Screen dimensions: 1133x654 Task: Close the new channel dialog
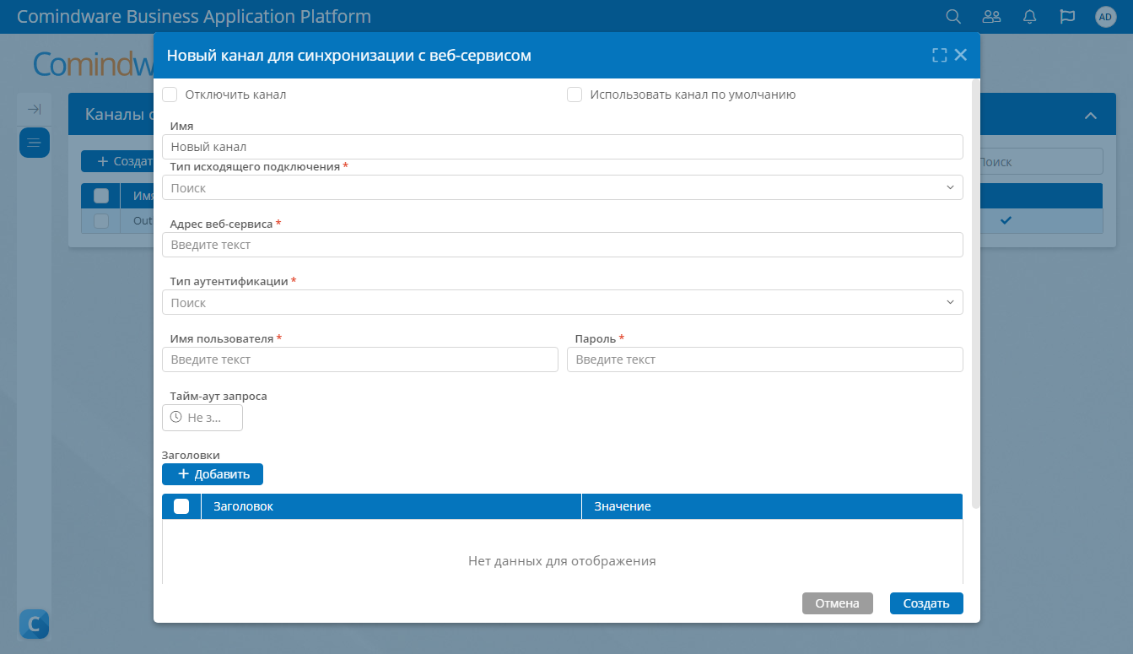tap(961, 55)
